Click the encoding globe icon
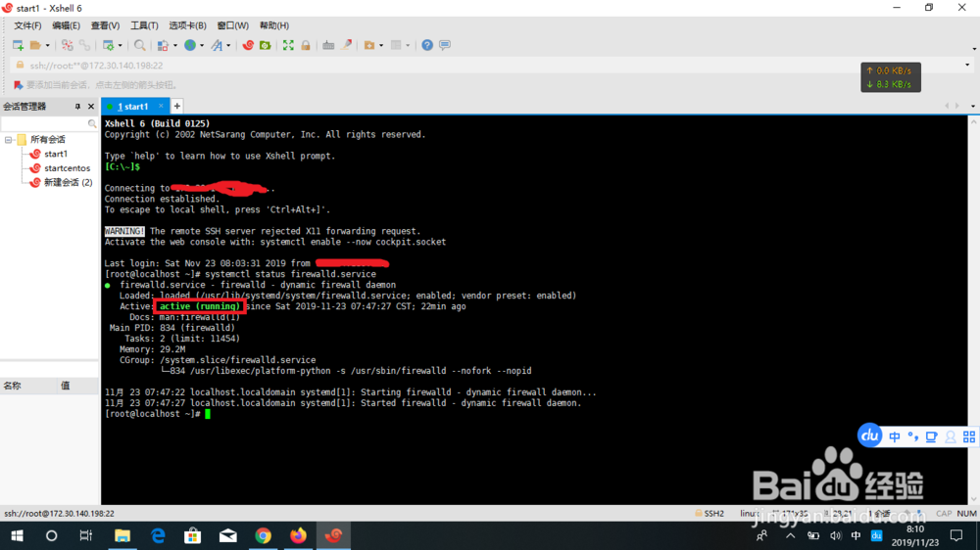Image resolution: width=980 pixels, height=550 pixels. (190, 45)
